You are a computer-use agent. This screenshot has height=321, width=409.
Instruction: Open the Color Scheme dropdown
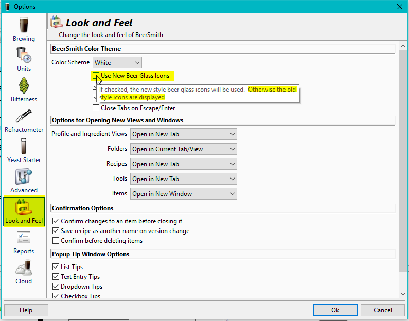(x=117, y=63)
